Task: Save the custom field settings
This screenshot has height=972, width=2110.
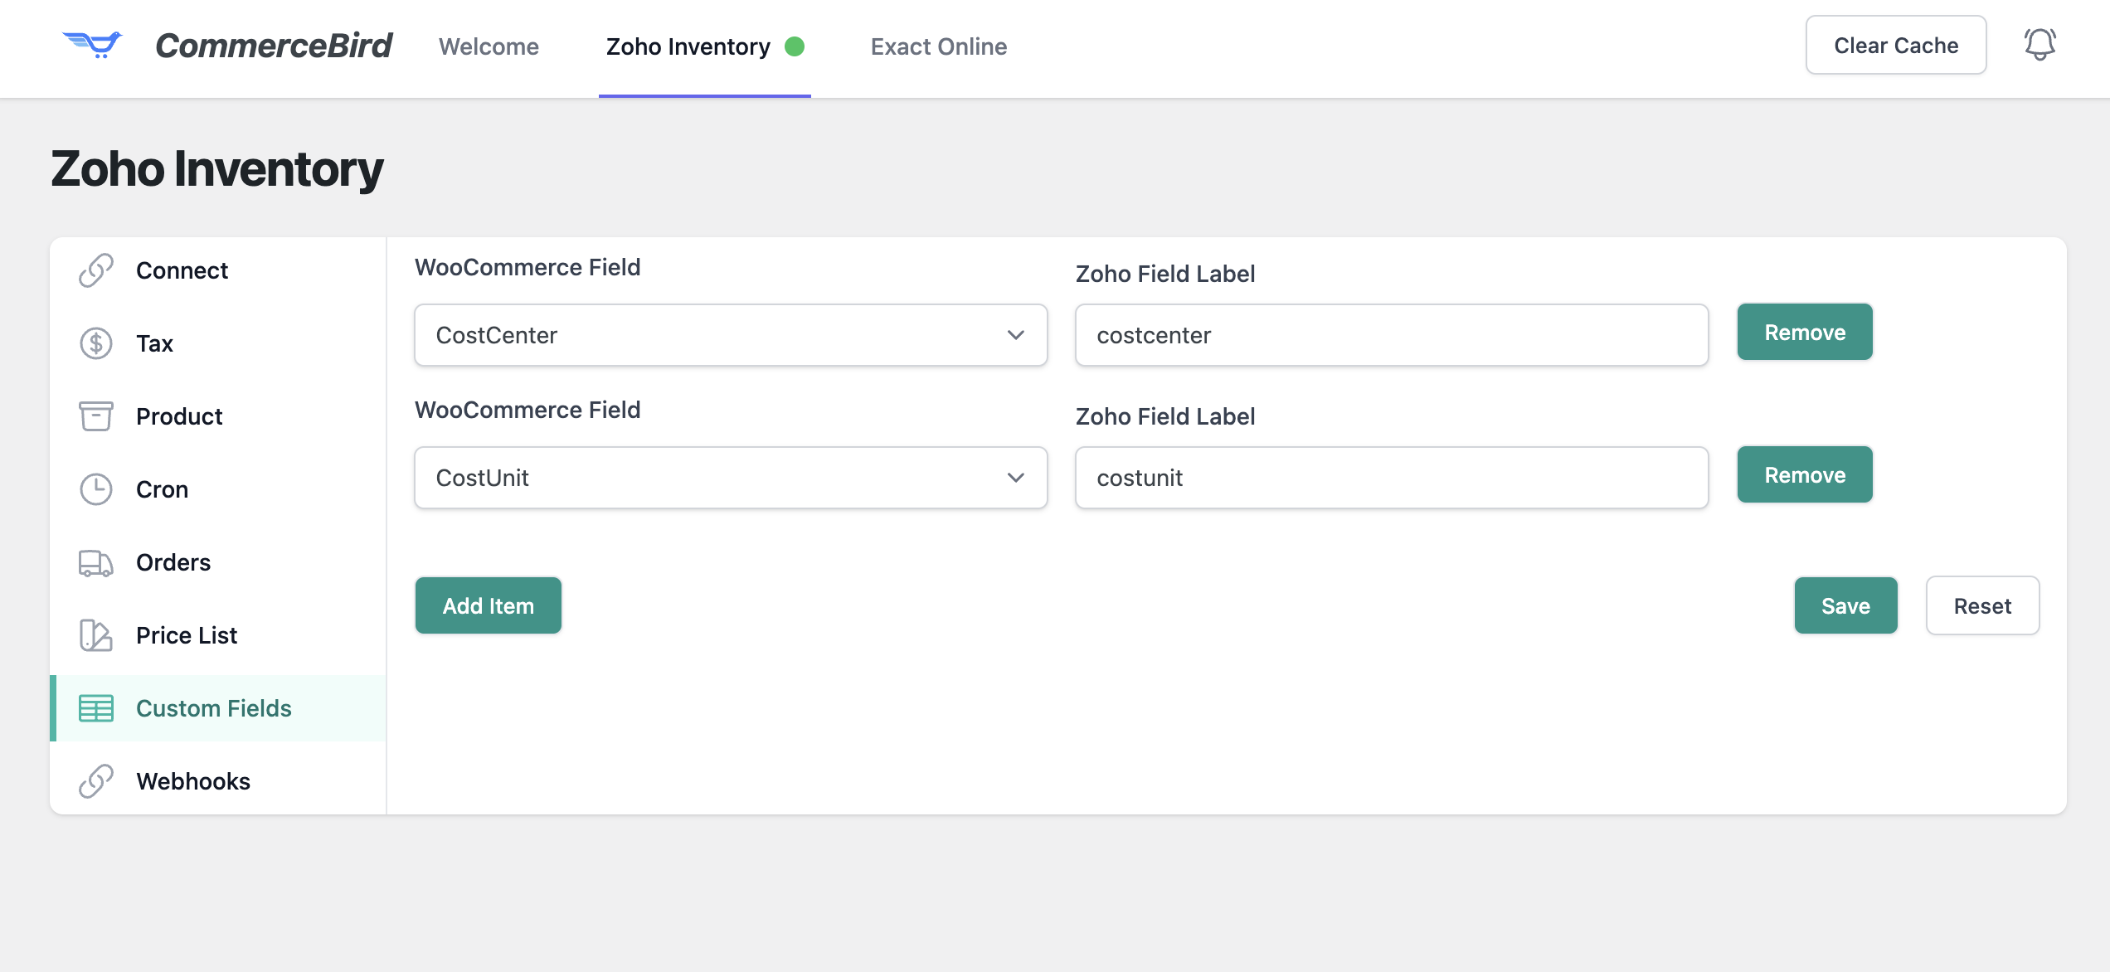Action: (x=1845, y=605)
